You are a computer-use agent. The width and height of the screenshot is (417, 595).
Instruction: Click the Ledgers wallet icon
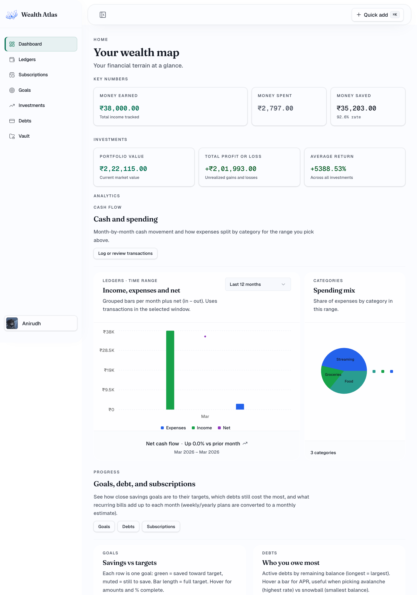12,60
